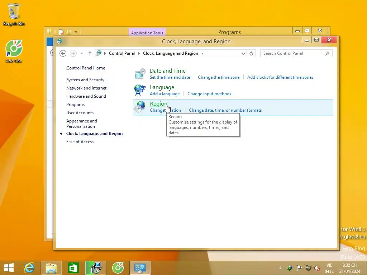
Task: Click the Date and Time calendar icon
Action: pyautogui.click(x=140, y=74)
